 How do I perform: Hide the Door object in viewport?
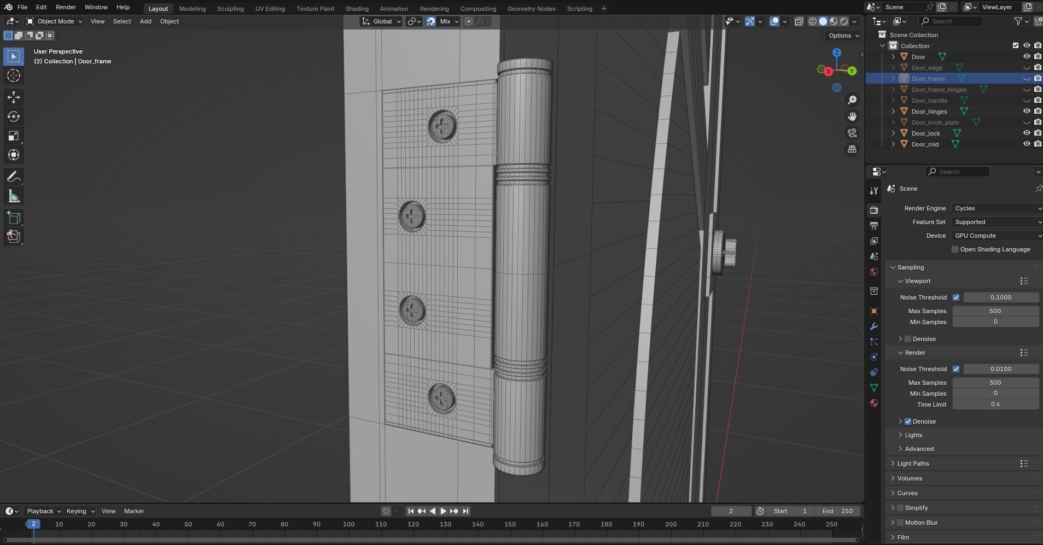pos(1027,56)
